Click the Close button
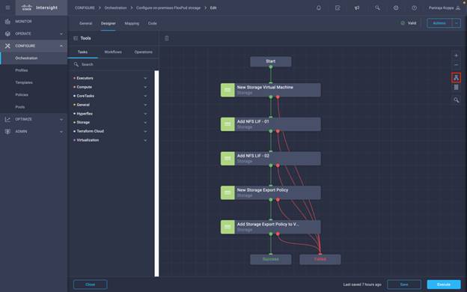This screenshot has width=467, height=292. 91,285
